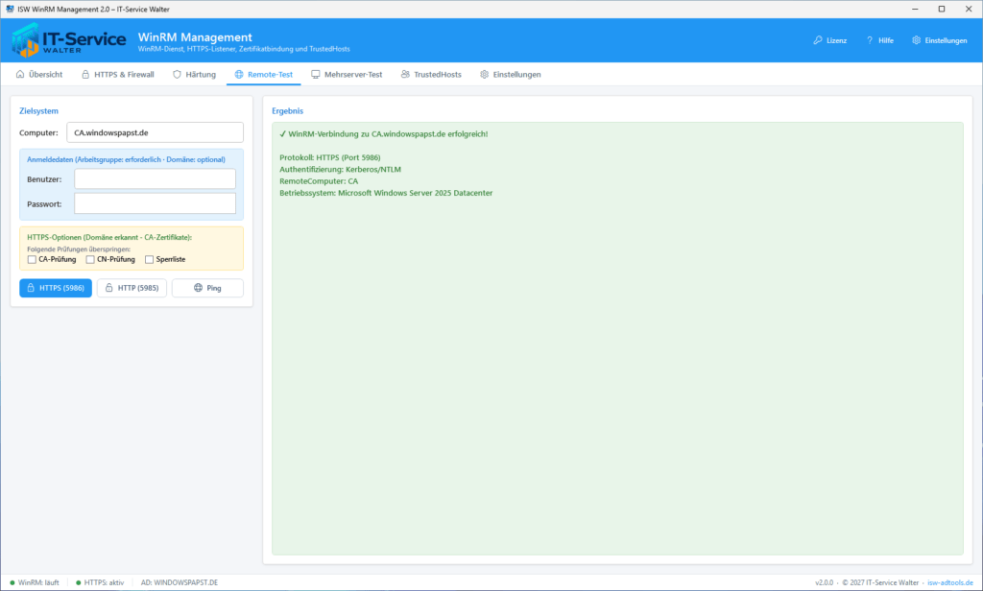Click the 'WinRM: läuft' status entry
The height and width of the screenshot is (591, 983).
pos(35,582)
